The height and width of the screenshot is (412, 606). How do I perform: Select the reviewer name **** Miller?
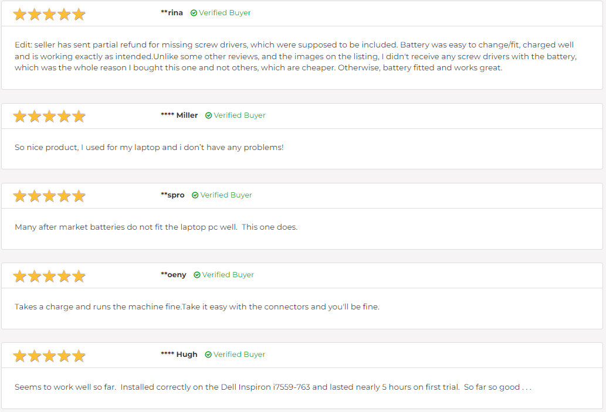[x=180, y=115]
